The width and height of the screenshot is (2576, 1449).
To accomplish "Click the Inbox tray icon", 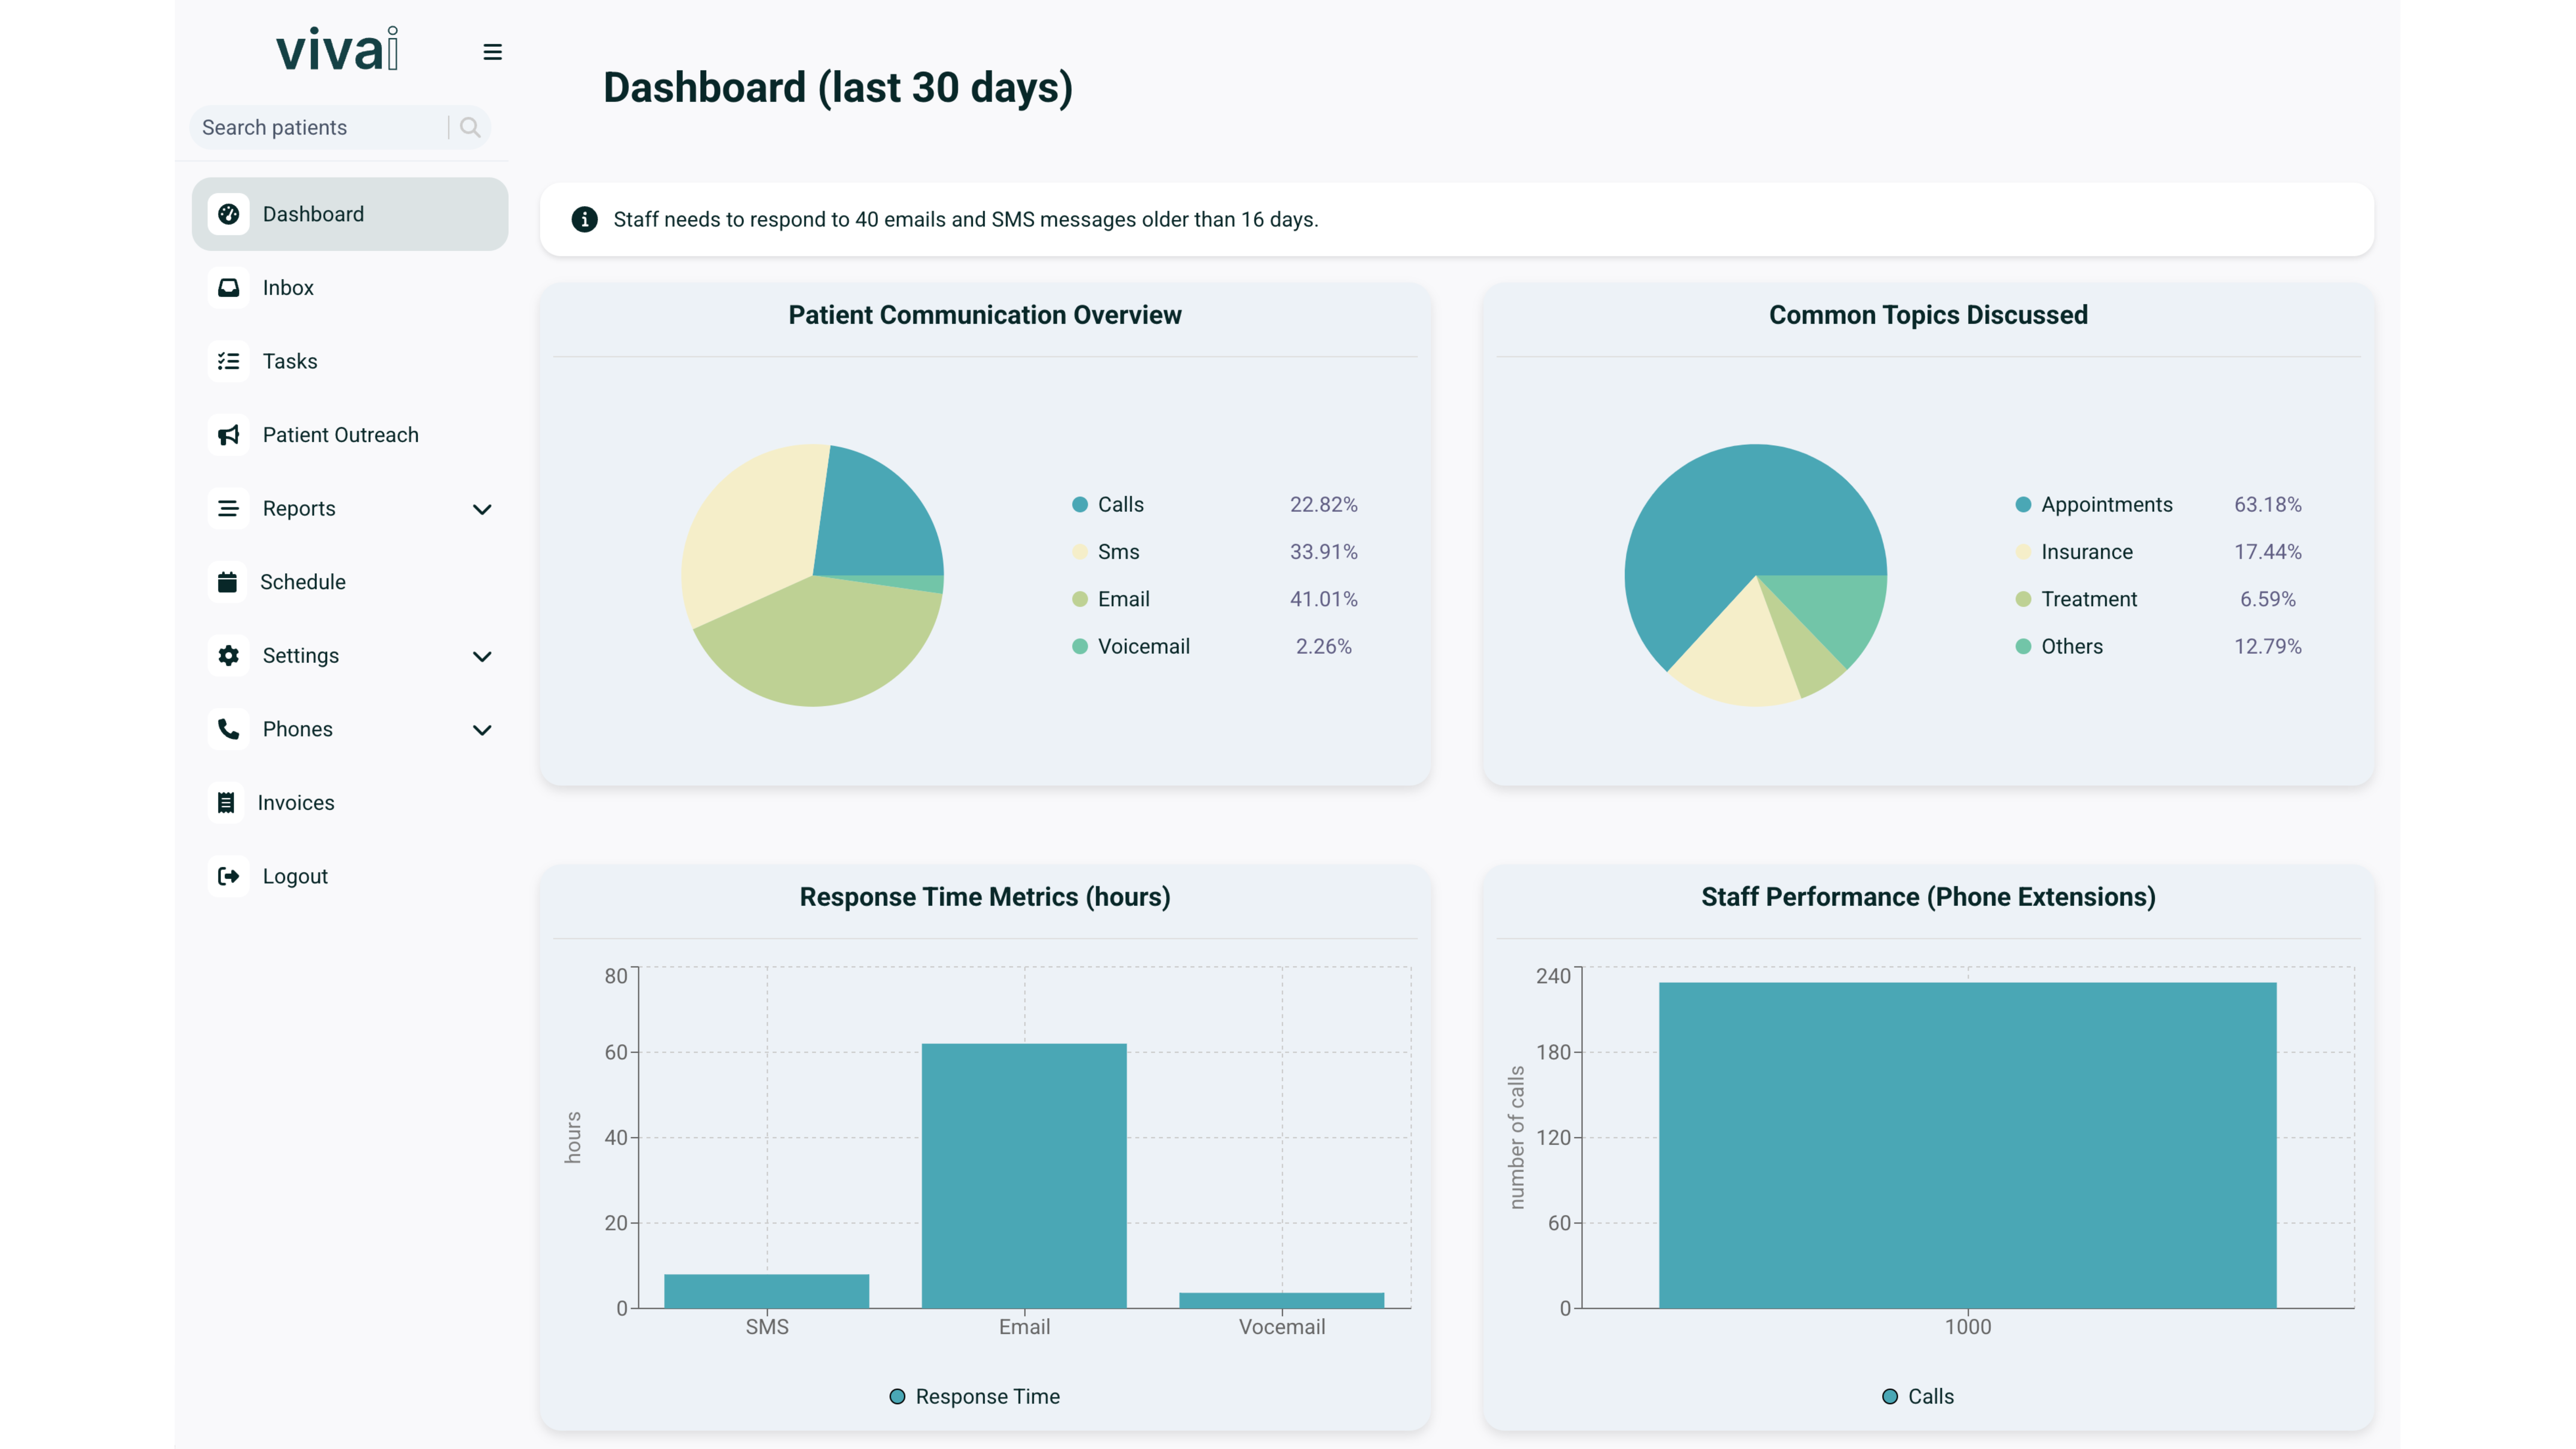I will tap(228, 288).
